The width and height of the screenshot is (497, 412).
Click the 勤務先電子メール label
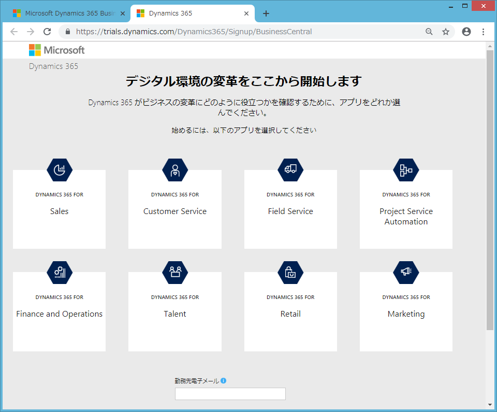pyautogui.click(x=197, y=380)
